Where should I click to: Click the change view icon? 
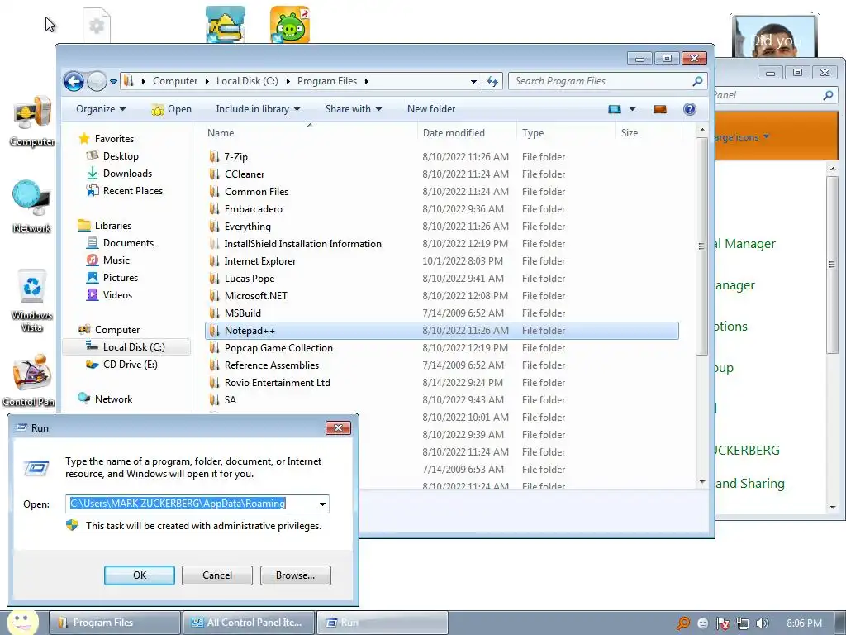[615, 109]
